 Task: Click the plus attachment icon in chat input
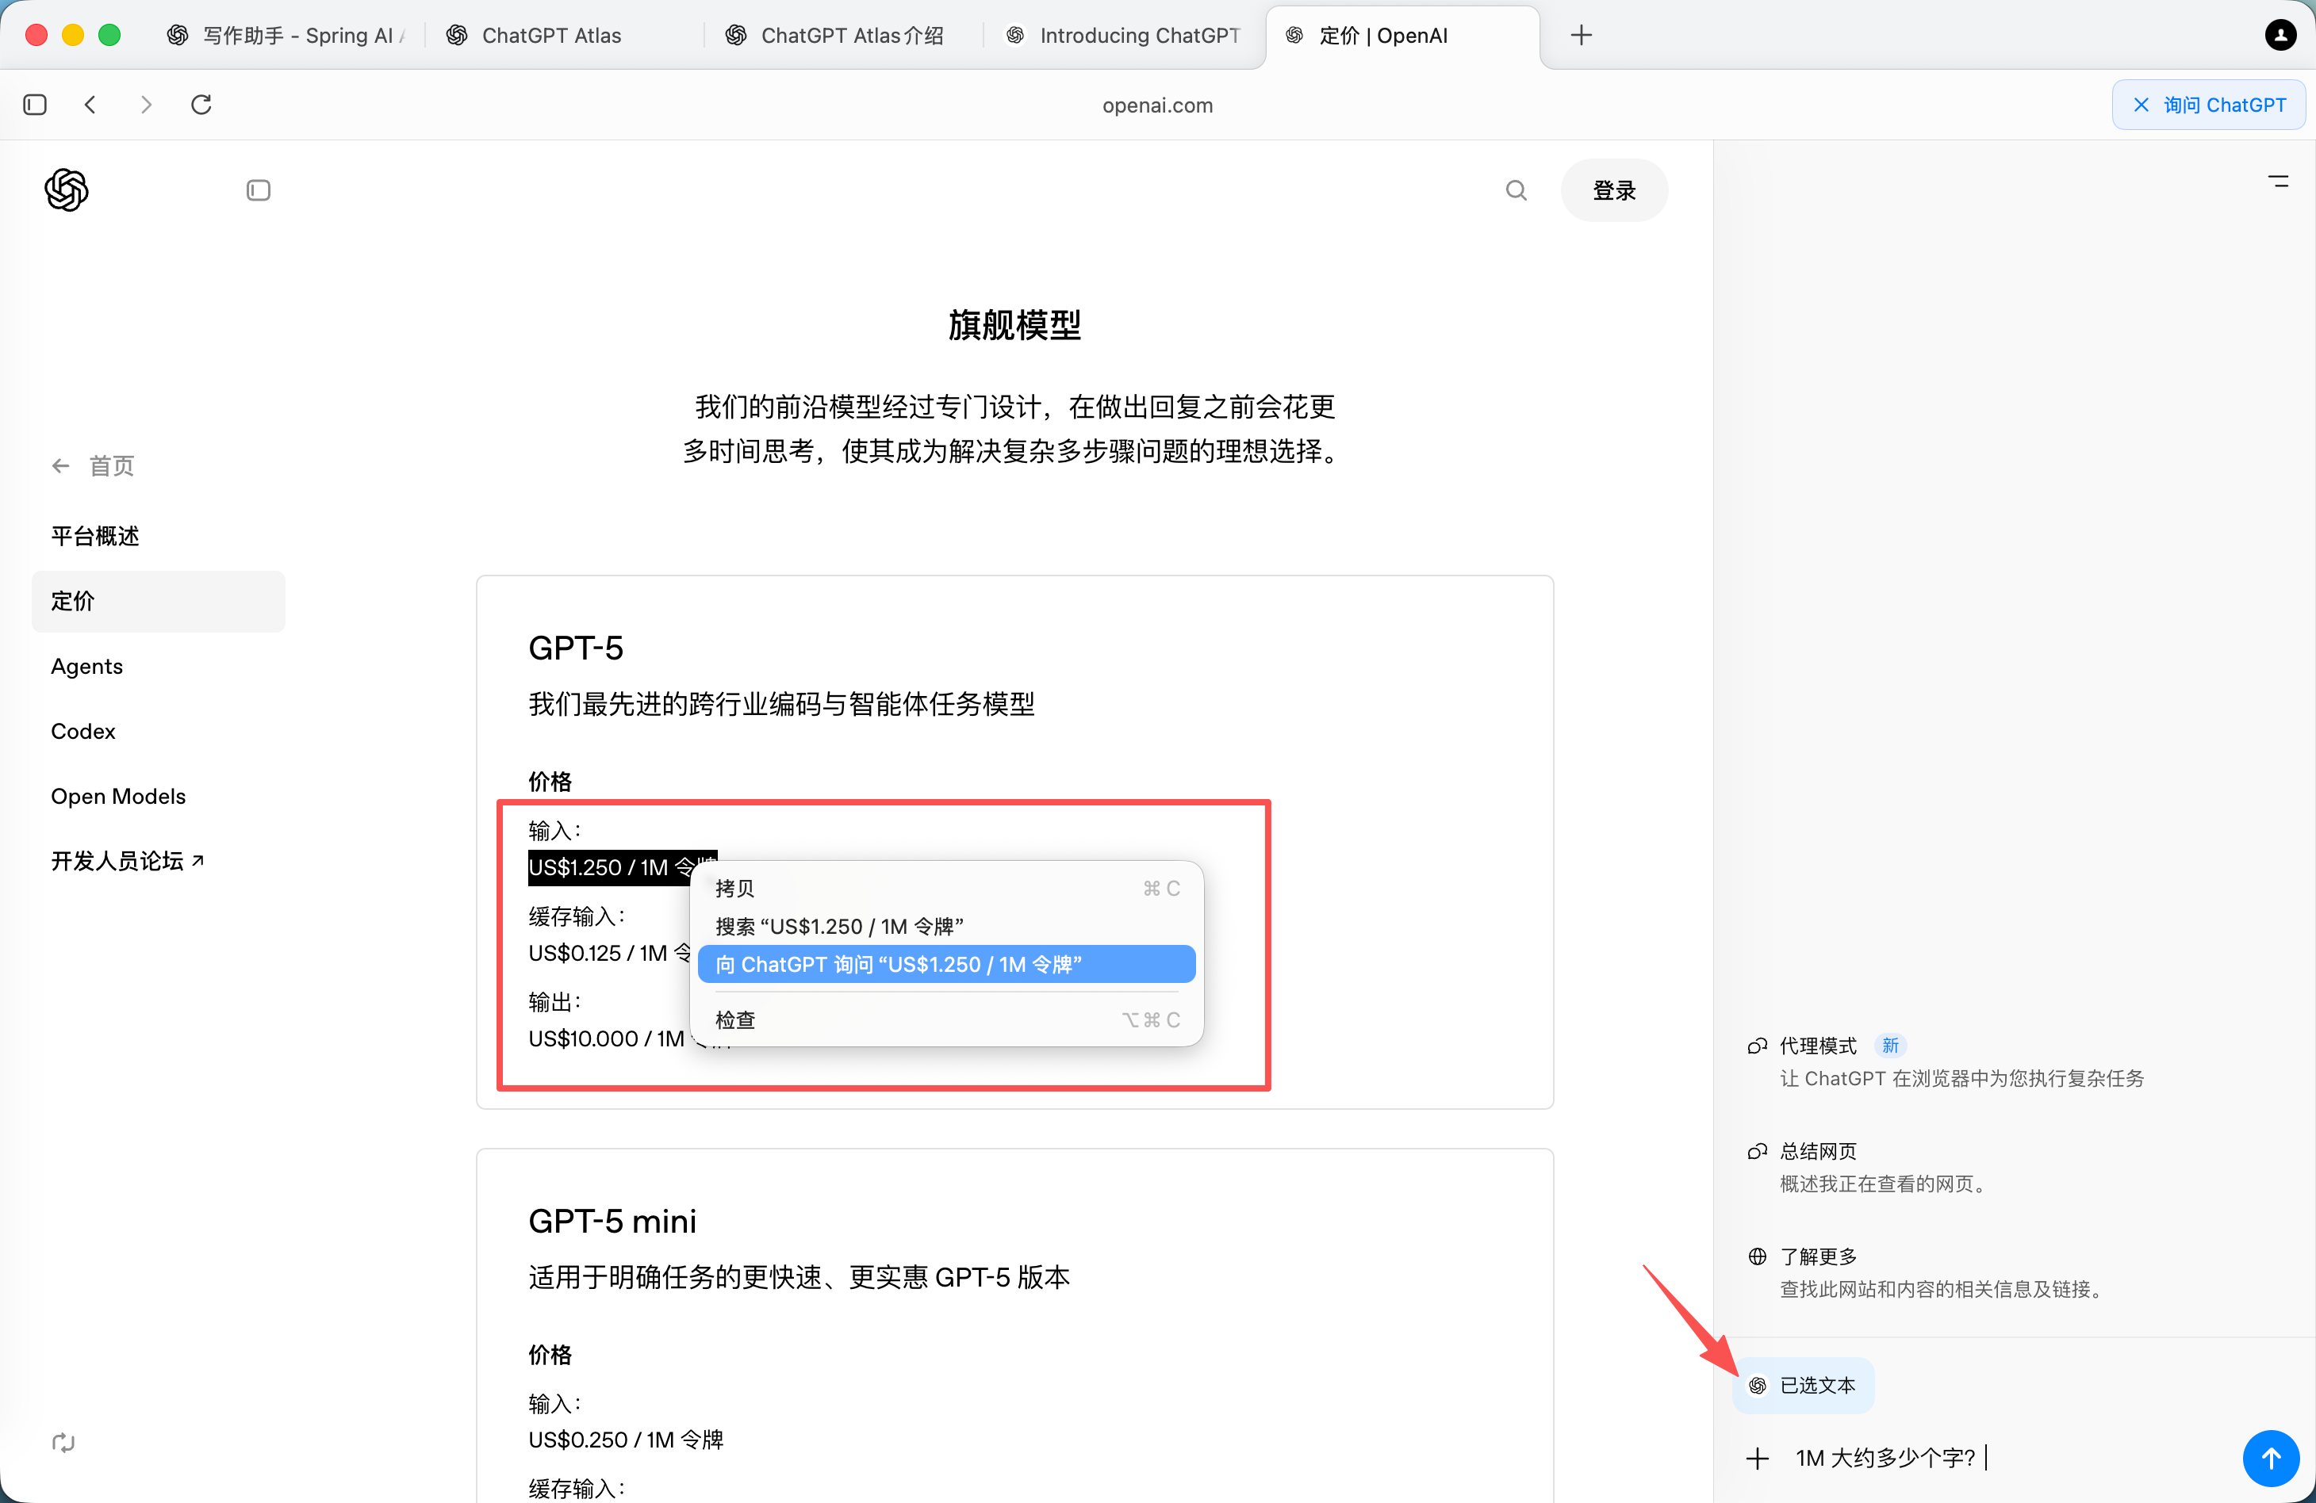[x=1757, y=1457]
